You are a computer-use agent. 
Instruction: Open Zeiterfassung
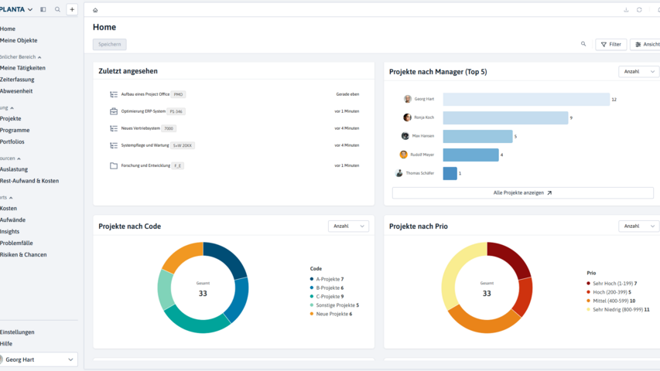click(x=17, y=80)
